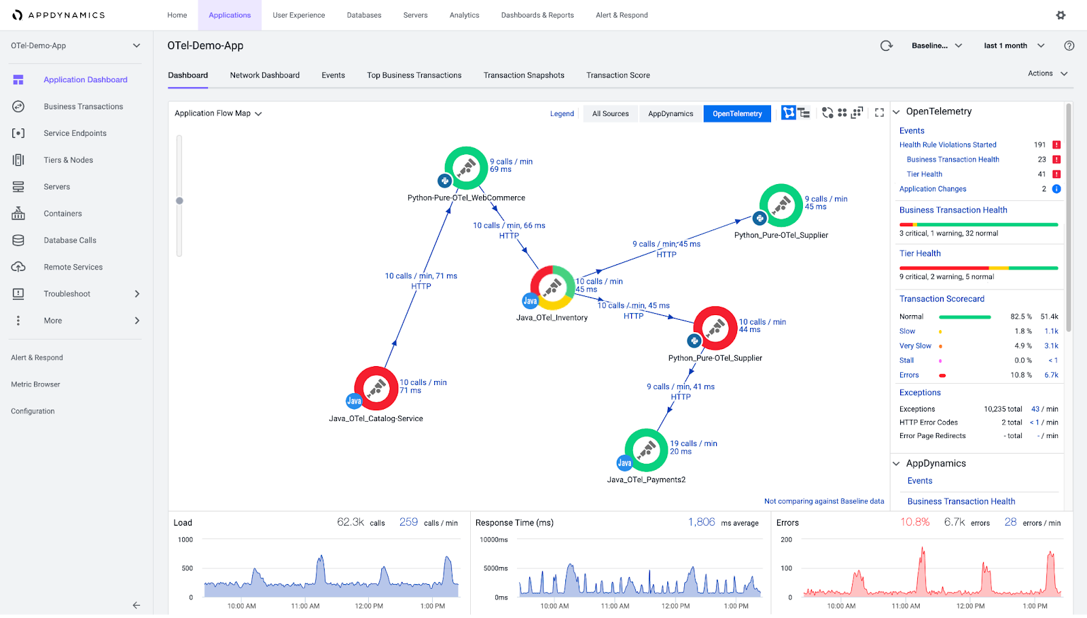The image size is (1087, 618).
Task: Select the Tiers & Nodes sidebar icon
Action: click(18, 160)
